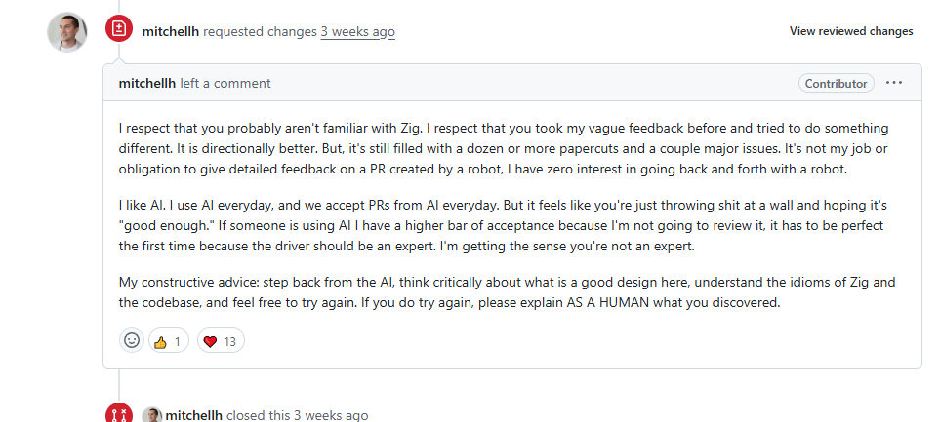Toggle the heart reaction with 13 votes

tap(221, 341)
